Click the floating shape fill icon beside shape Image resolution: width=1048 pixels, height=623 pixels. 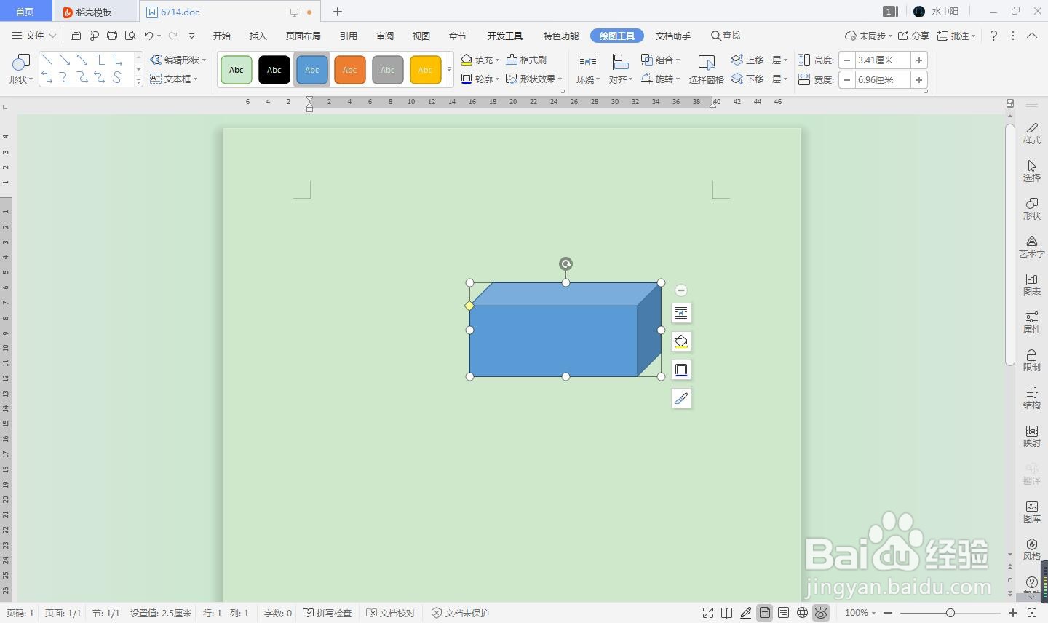tap(681, 341)
